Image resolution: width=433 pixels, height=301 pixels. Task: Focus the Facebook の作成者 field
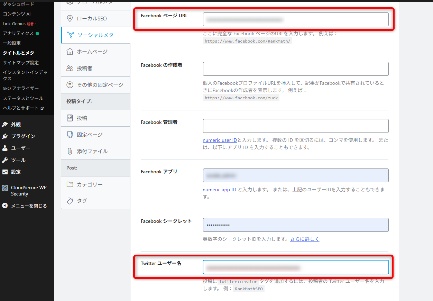[x=296, y=69]
